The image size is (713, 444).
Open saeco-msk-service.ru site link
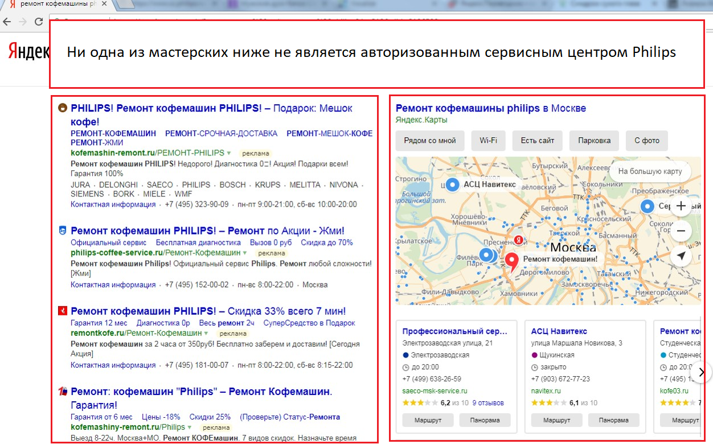click(435, 391)
